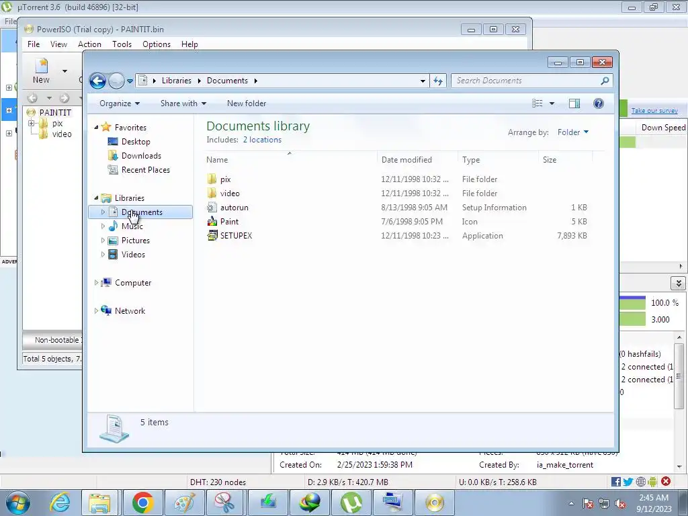Collapse the Favorites group
Screen dimensions: 688x516
coord(96,128)
